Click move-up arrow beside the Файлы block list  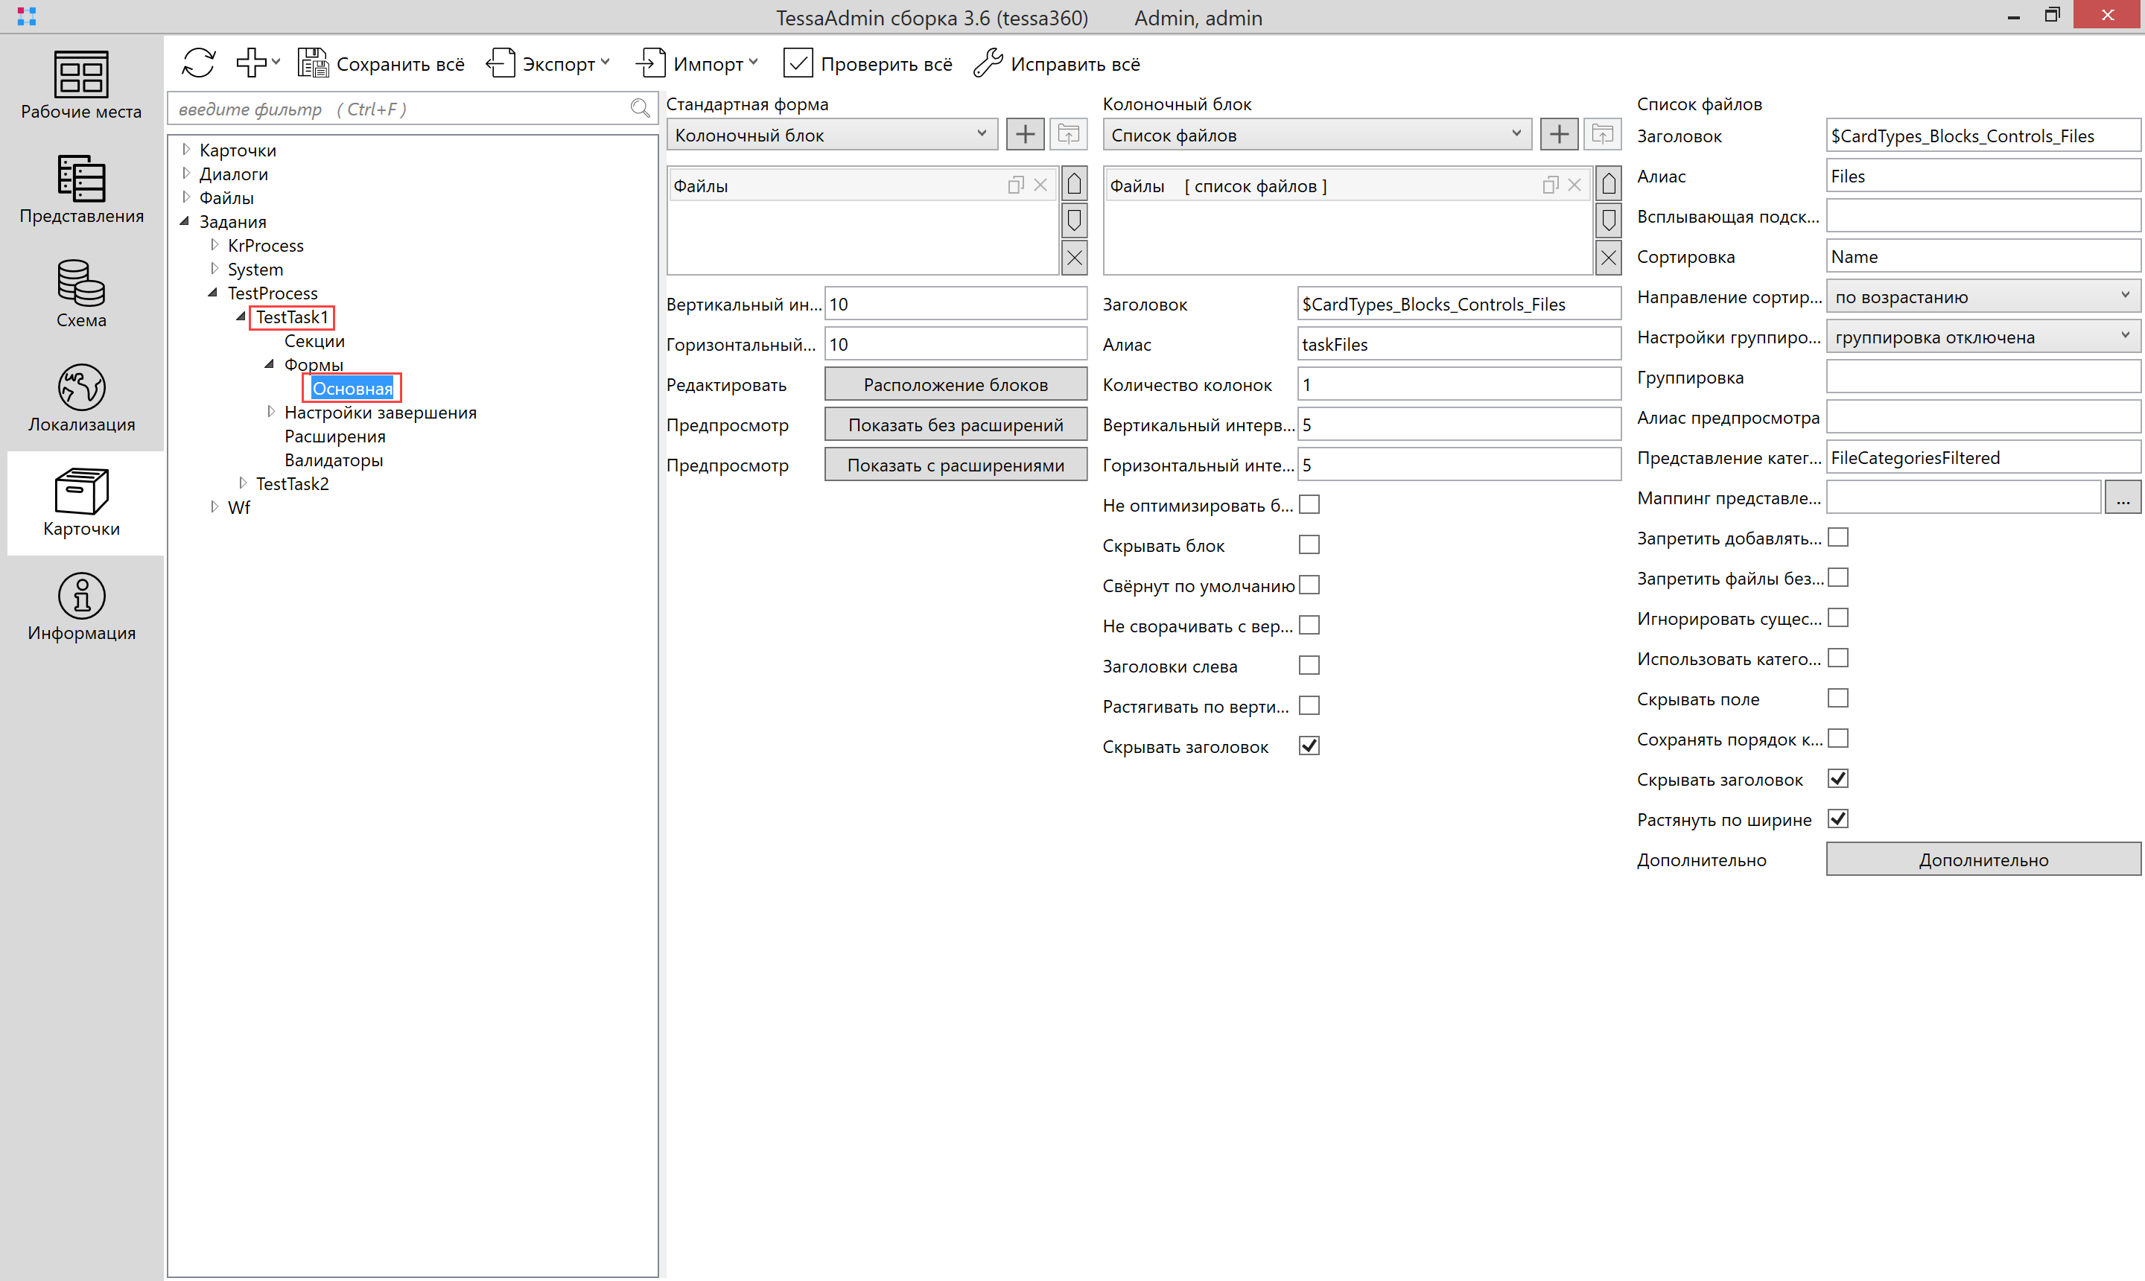[1074, 185]
